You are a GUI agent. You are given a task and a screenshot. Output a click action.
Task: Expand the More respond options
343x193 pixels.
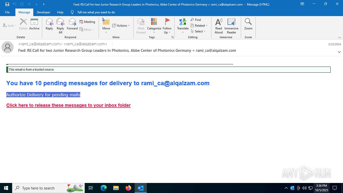(87, 30)
